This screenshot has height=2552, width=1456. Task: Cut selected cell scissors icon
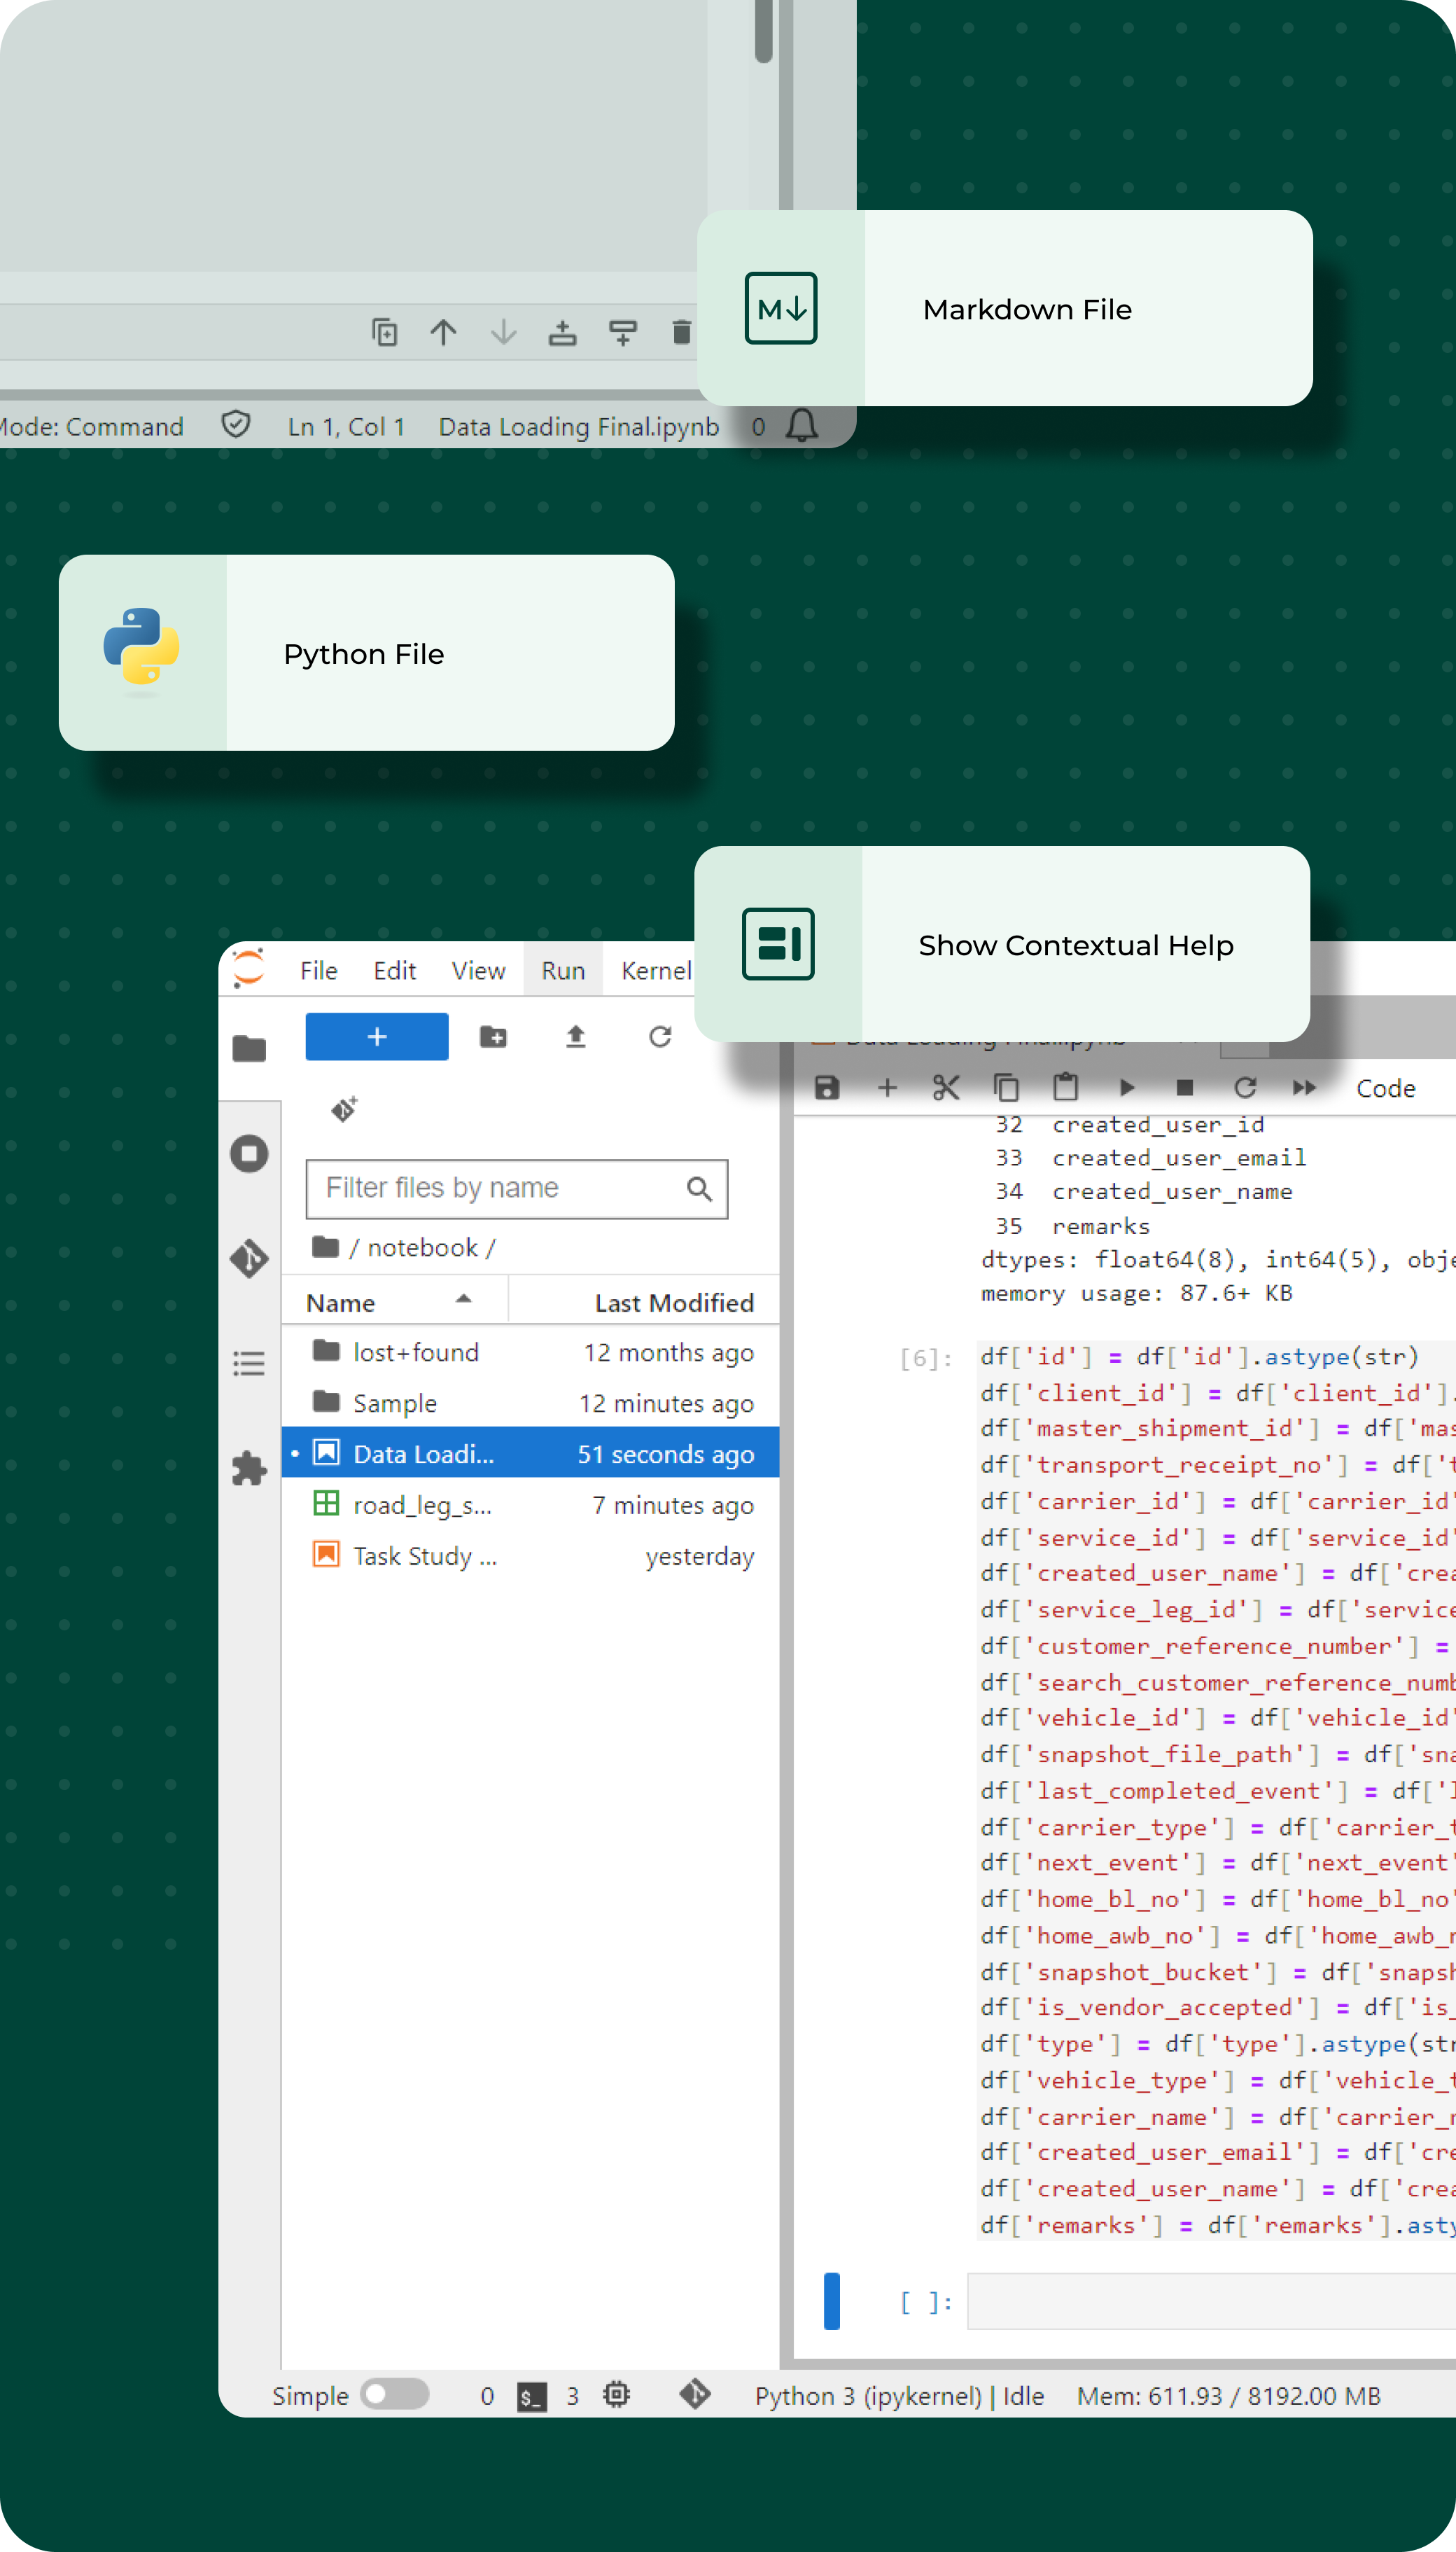[x=946, y=1088]
